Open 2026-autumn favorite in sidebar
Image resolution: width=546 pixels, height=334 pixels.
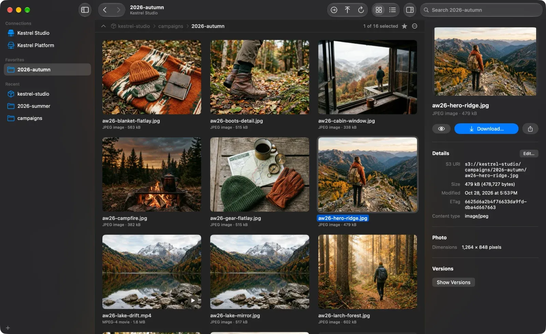tap(47, 70)
